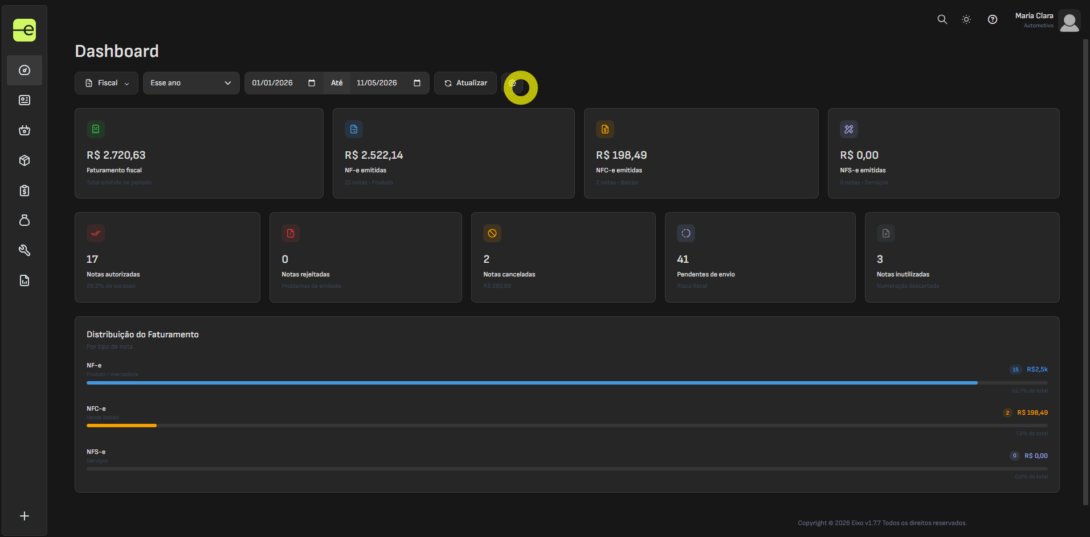Screen dimensions: 1090x537
Task: Click the R$ 0,00 NFS-e card value
Action: (x=859, y=155)
